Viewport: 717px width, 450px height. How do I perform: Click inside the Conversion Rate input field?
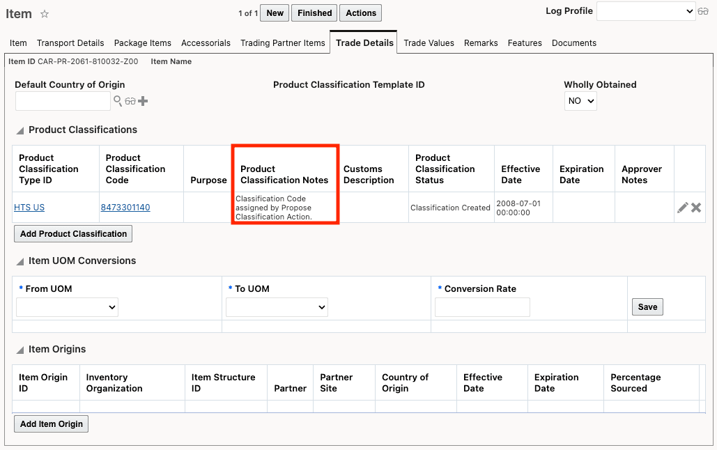click(x=482, y=307)
